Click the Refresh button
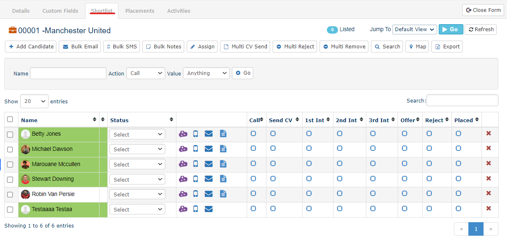 click(481, 30)
